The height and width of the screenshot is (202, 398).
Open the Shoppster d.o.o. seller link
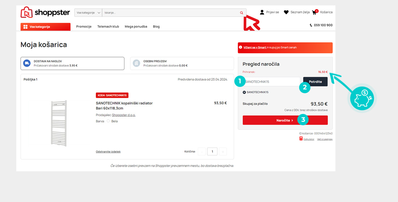coord(124,115)
